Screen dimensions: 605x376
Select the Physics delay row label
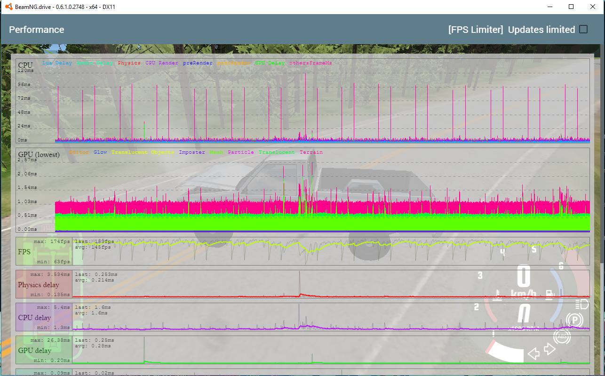click(x=39, y=285)
